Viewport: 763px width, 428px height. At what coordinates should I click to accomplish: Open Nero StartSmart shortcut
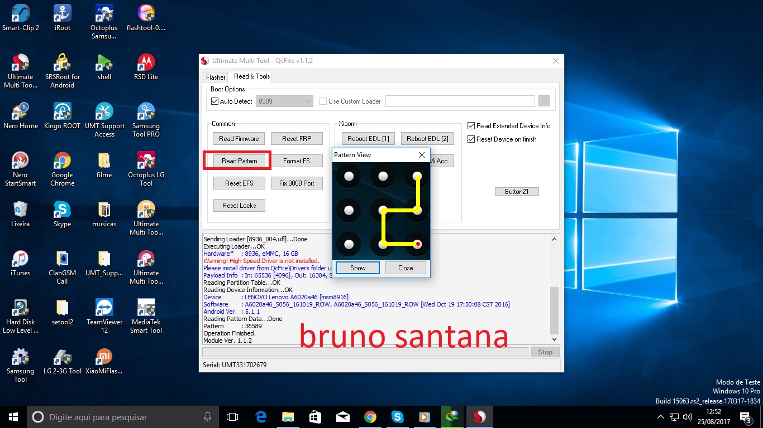coord(21,169)
